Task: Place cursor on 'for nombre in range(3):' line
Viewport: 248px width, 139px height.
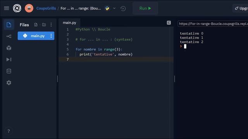Action: click(99, 49)
